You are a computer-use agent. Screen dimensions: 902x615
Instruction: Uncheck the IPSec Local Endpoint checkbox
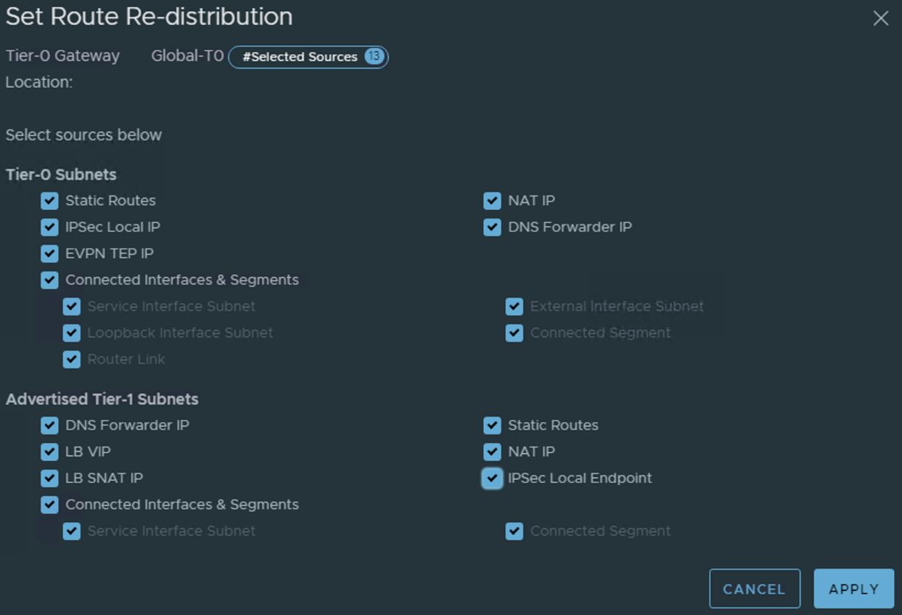[x=492, y=478]
